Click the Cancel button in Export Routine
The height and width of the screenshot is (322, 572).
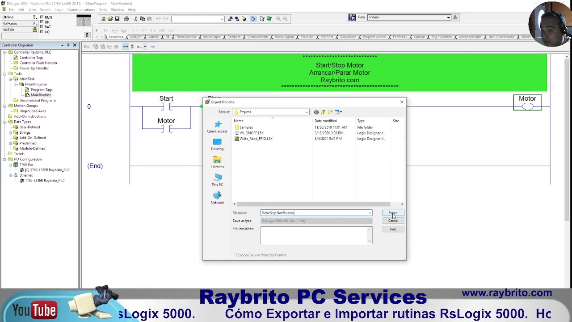pyautogui.click(x=393, y=221)
